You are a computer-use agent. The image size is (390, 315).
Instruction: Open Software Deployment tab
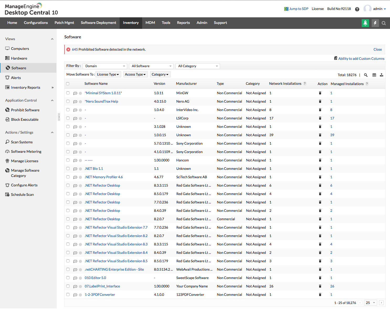click(98, 23)
